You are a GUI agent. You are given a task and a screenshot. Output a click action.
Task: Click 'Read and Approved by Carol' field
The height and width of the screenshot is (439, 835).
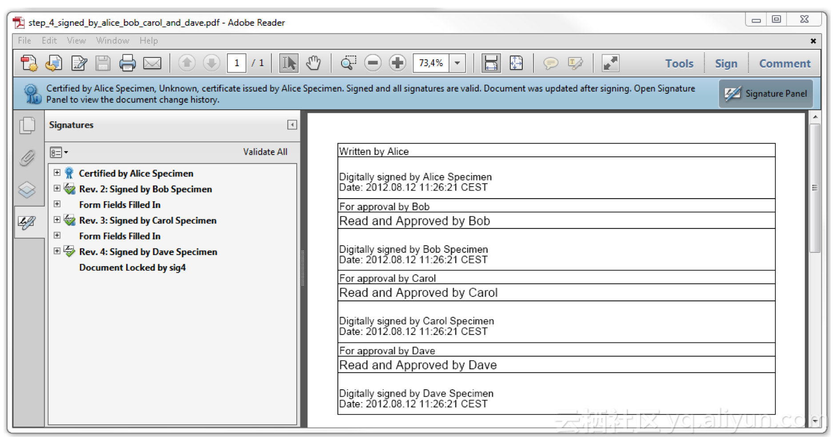[557, 293]
